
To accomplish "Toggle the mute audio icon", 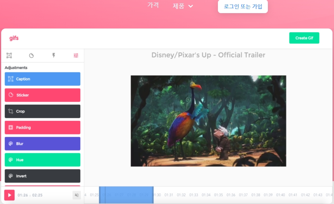I will tap(77, 195).
